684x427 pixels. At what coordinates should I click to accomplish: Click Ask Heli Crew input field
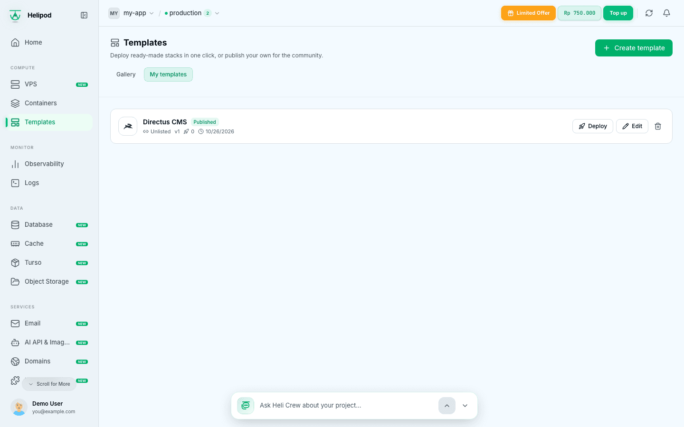[345, 406]
